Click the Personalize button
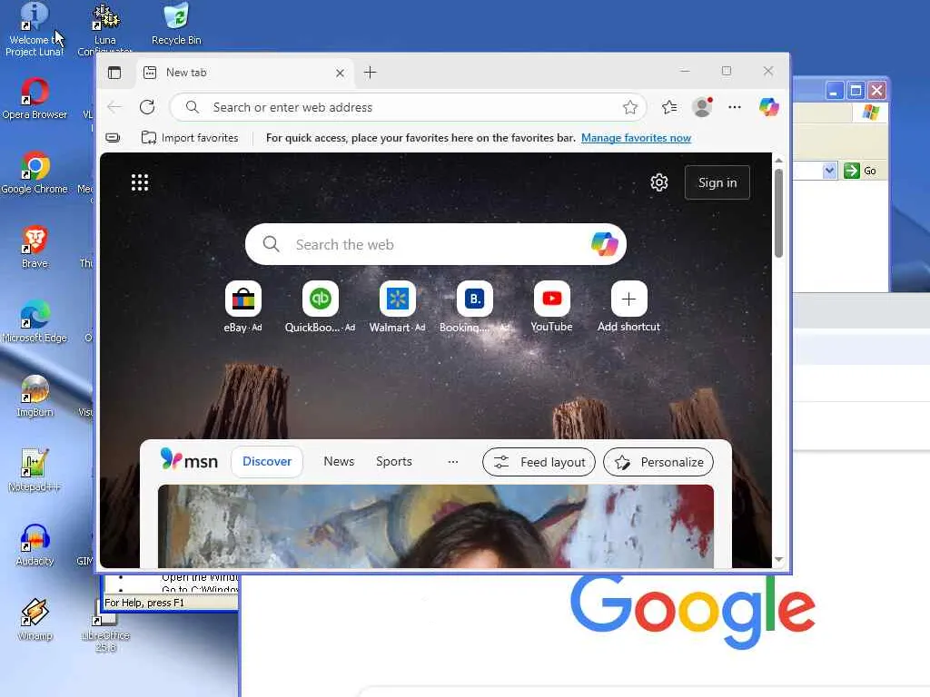This screenshot has width=930, height=697. [x=658, y=462]
